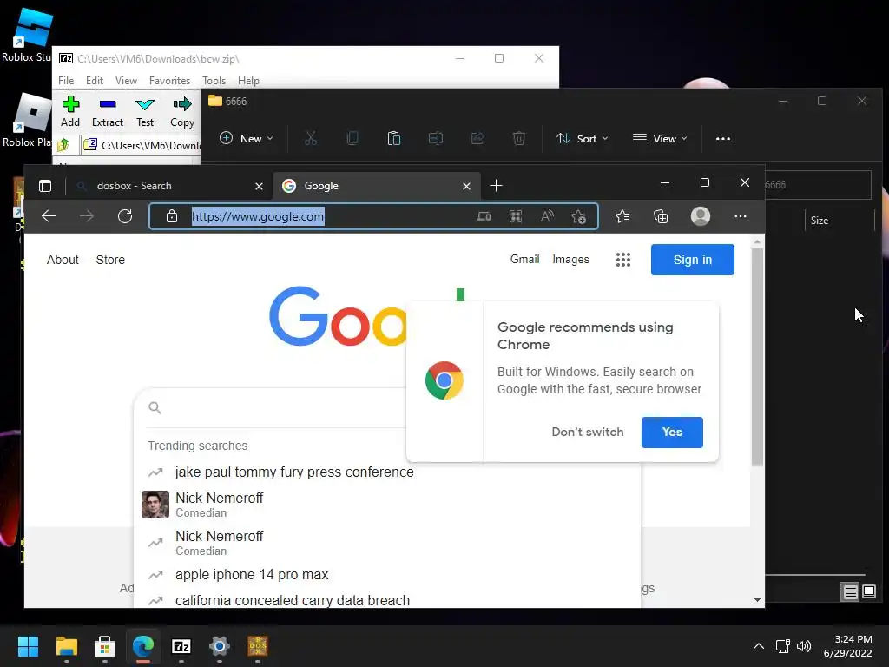Click the Extract button in 7-Zip
Viewport: 889px width, 667px height.
(107, 112)
